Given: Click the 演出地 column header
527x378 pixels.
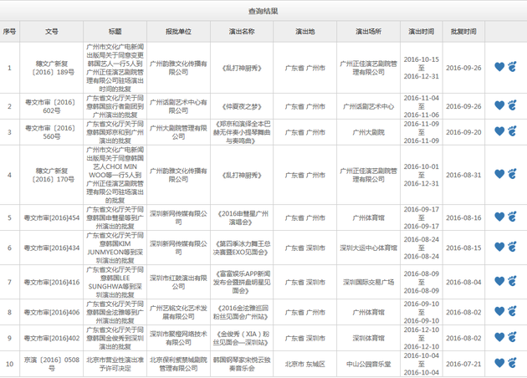Looking at the screenshot, I should pyautogui.click(x=305, y=32).
